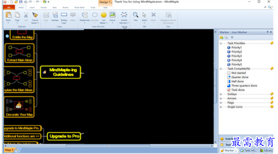This screenshot has width=278, height=154.
Task: Click the Growth Direction layout icon
Action: click(x=124, y=15)
